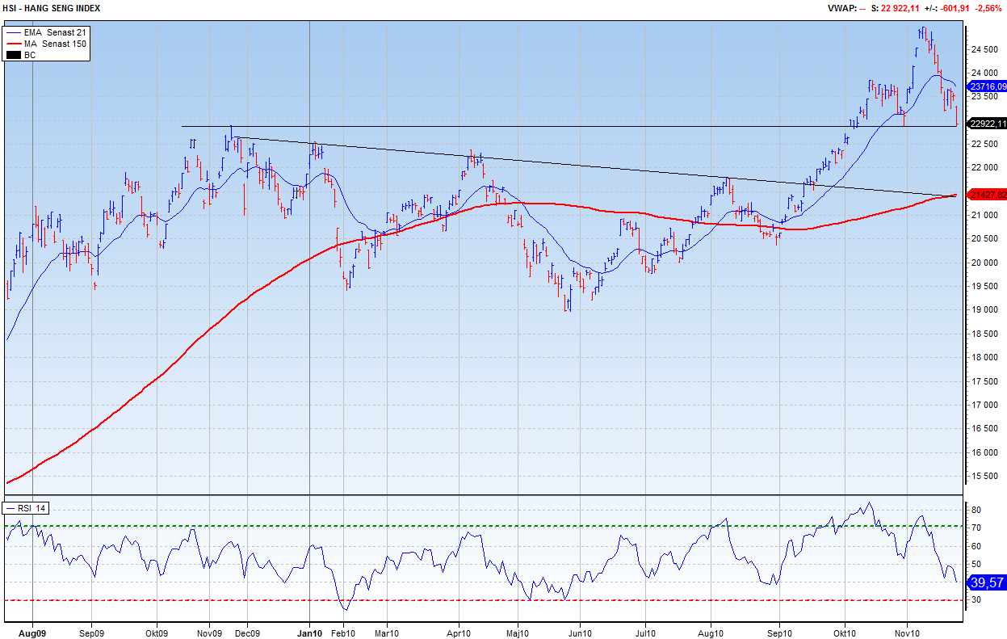This screenshot has height=639, width=1007.
Task: Click the blue 23716,09 EMA price tag
Action: pyautogui.click(x=988, y=86)
